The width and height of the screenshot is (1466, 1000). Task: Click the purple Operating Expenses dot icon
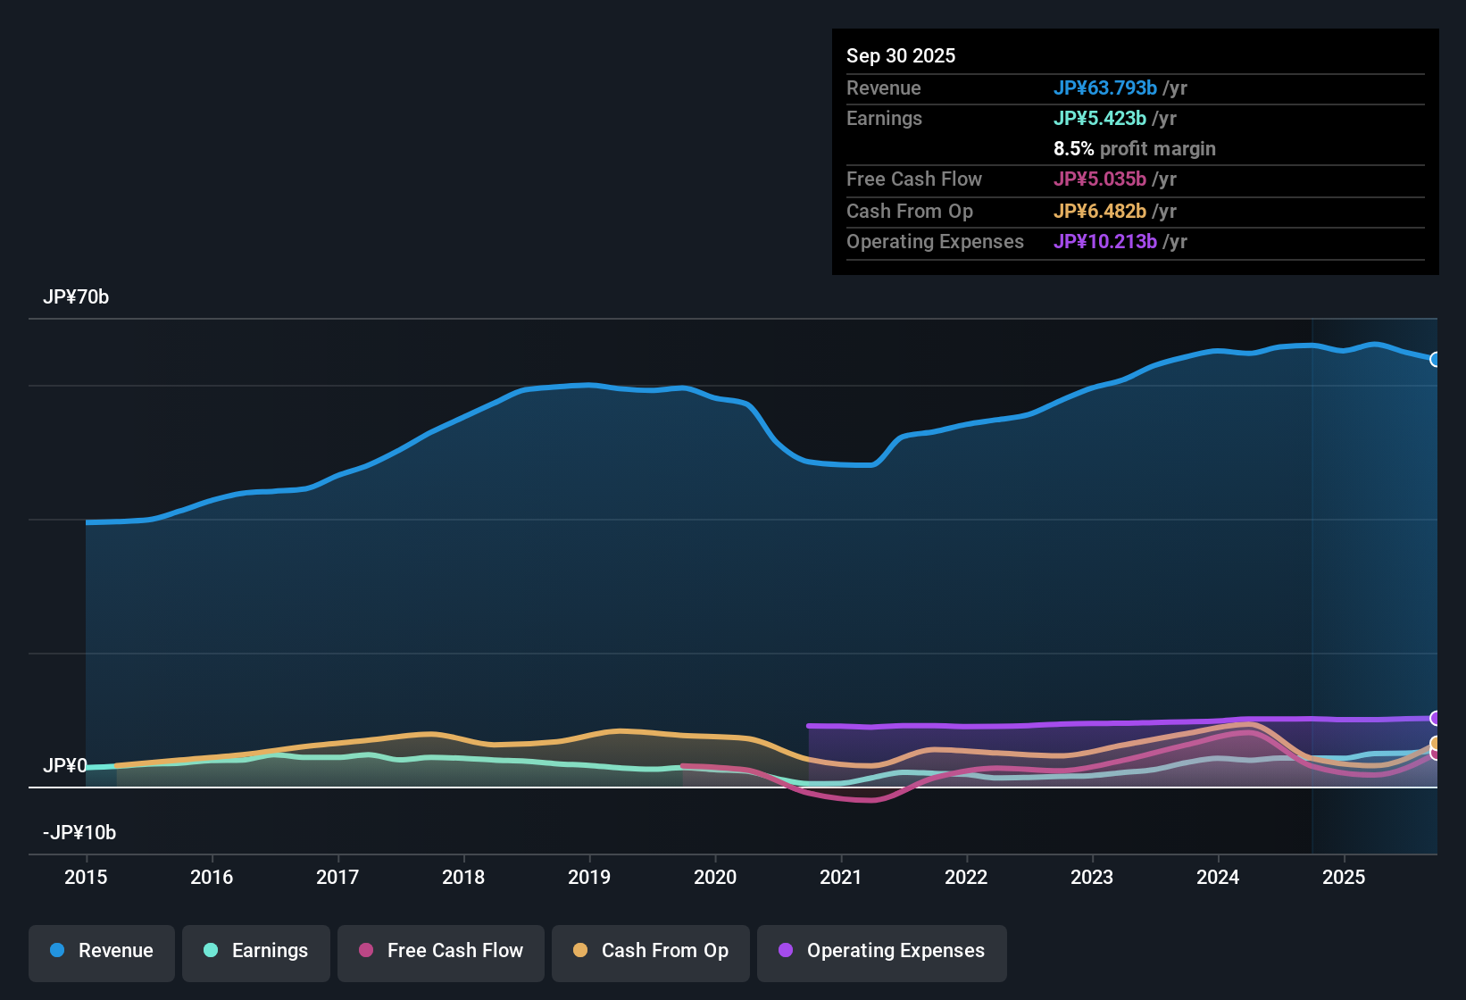click(x=785, y=951)
